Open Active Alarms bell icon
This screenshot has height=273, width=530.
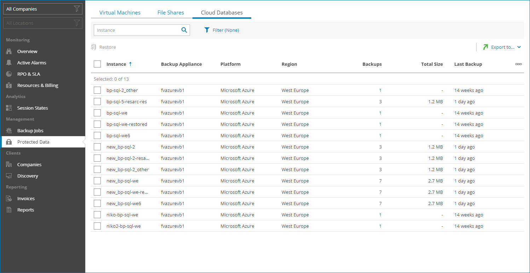[9, 63]
